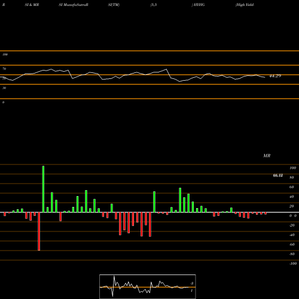This screenshot has height=299, width=299.
Task: Click the tallest green MR histogram bar
Action: (x=43, y=189)
